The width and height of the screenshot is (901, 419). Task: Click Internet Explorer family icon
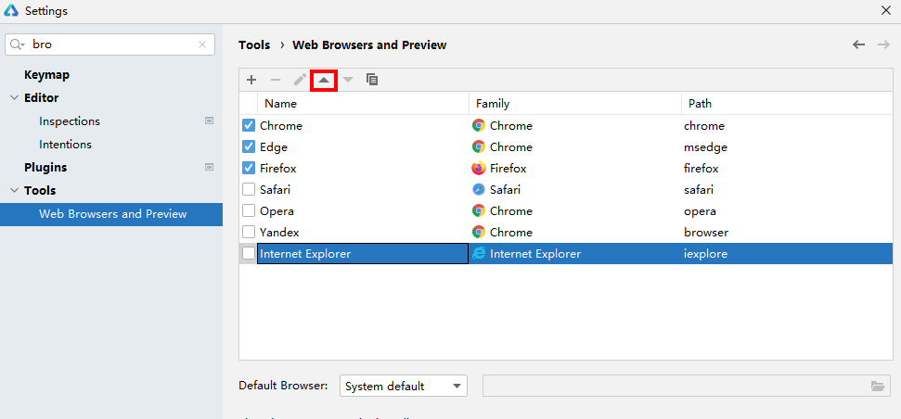point(479,254)
